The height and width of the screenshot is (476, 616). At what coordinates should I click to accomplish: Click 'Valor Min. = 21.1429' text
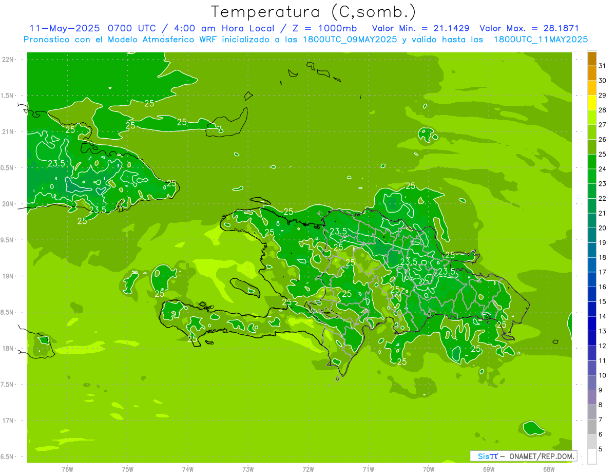pyautogui.click(x=420, y=28)
